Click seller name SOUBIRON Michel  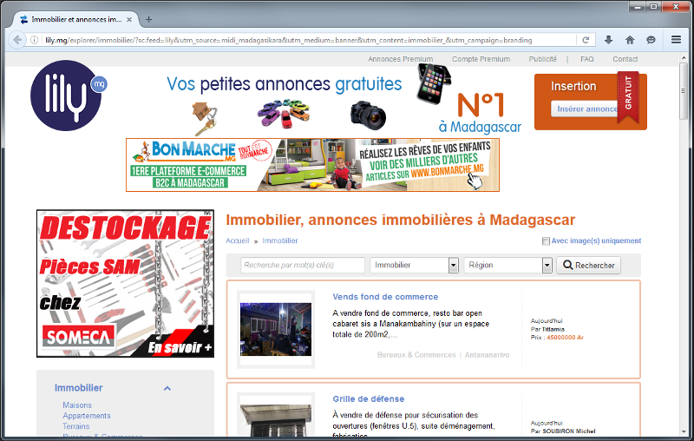point(569,431)
